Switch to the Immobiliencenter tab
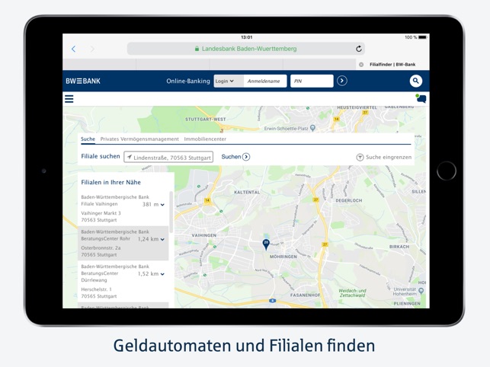Image resolution: width=490 pixels, height=367 pixels. pos(205,139)
